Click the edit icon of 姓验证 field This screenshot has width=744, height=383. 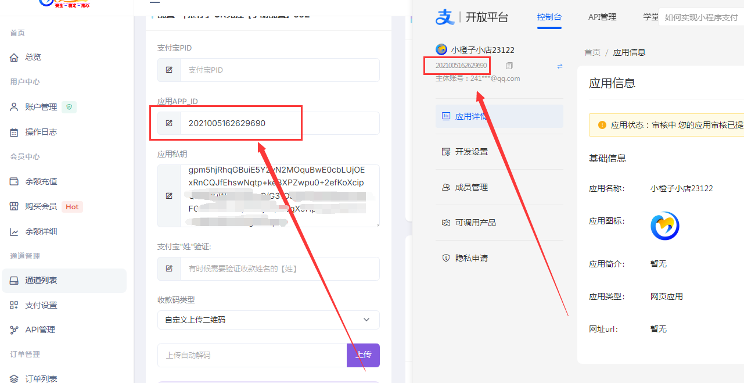point(169,269)
